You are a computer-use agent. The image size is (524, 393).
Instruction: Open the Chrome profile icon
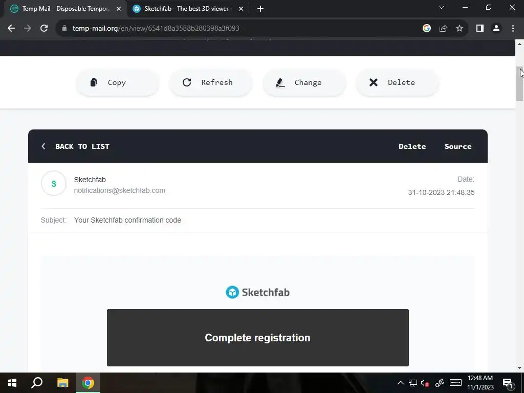click(496, 29)
